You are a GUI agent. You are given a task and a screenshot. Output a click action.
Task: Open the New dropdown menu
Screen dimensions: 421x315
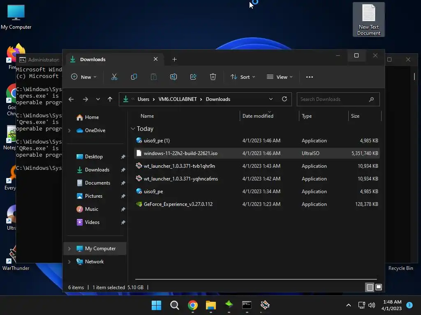[x=84, y=77]
